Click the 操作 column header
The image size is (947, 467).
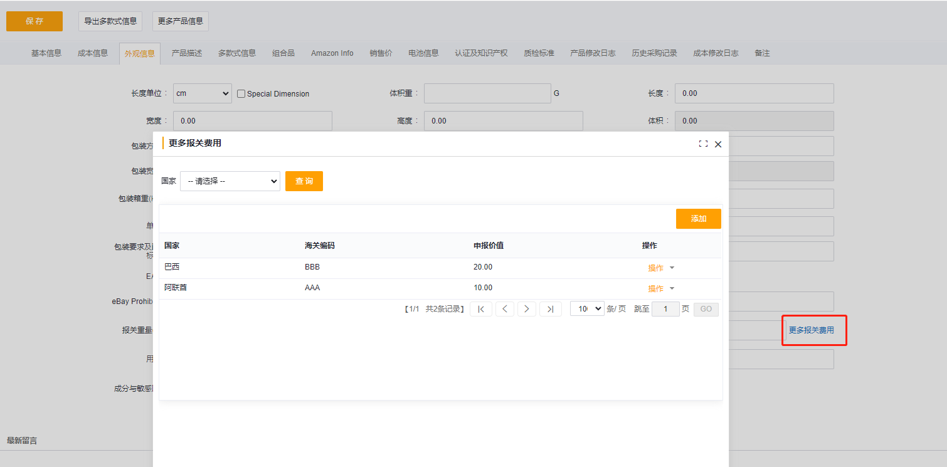[650, 246]
